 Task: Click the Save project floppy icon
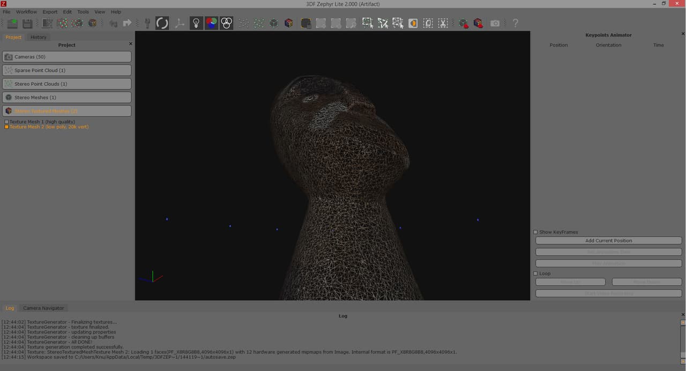coord(27,24)
